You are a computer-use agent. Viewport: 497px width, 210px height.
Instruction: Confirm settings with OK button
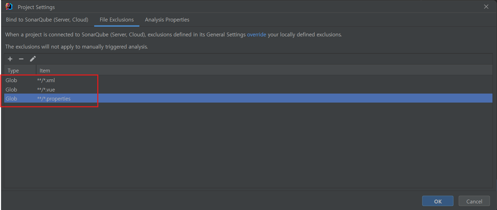[438, 201]
